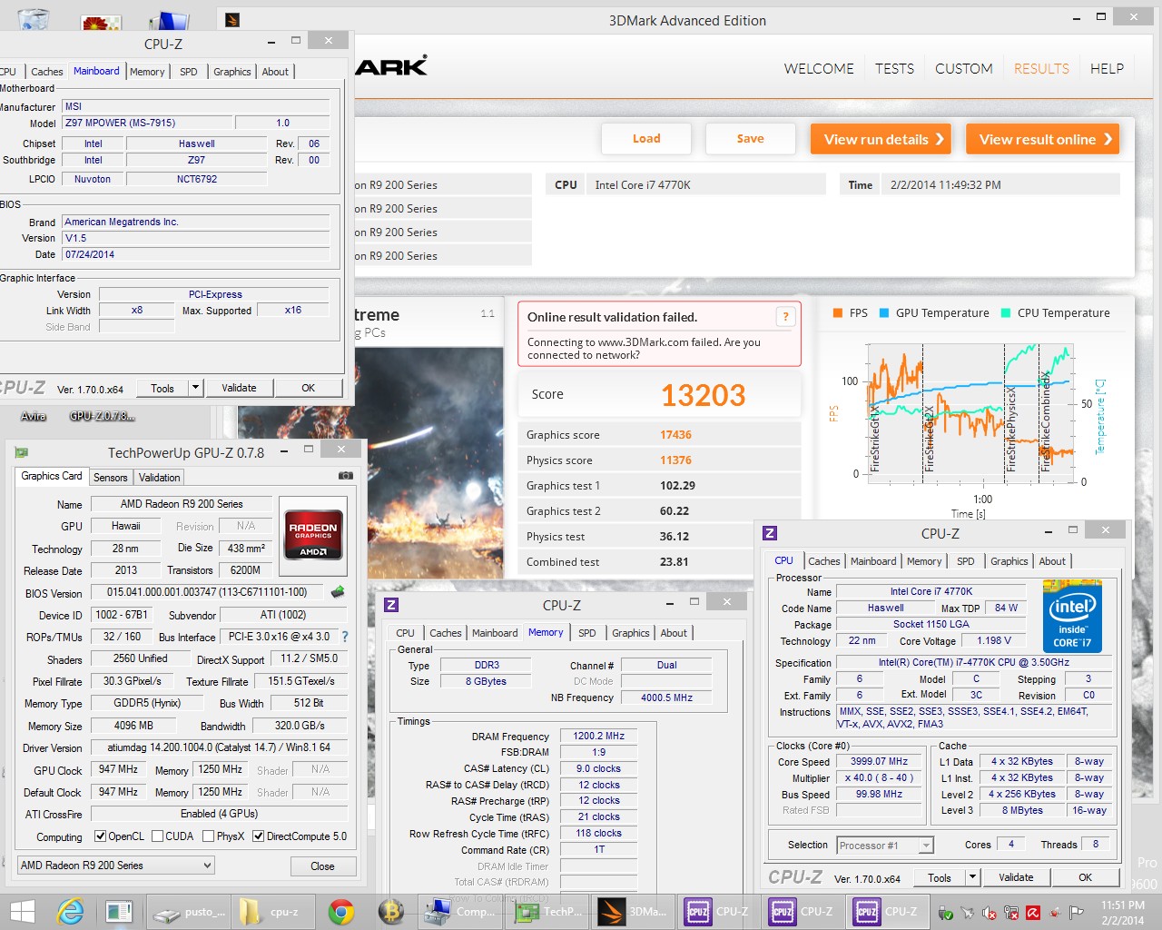Image resolution: width=1162 pixels, height=930 pixels.
Task: Switch to the TechP... GPU-Z taskbar item
Action: click(548, 912)
